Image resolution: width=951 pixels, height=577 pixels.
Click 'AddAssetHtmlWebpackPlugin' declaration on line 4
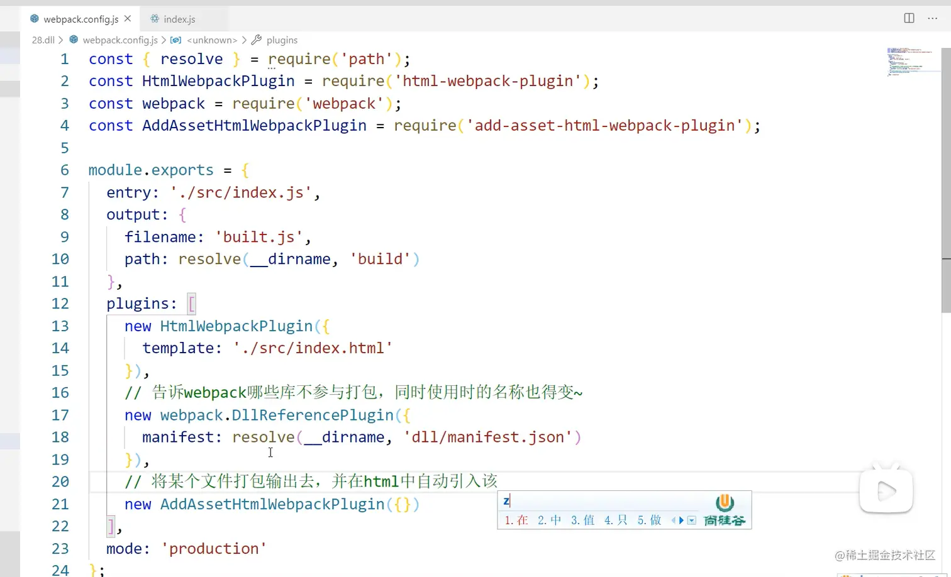click(x=254, y=126)
